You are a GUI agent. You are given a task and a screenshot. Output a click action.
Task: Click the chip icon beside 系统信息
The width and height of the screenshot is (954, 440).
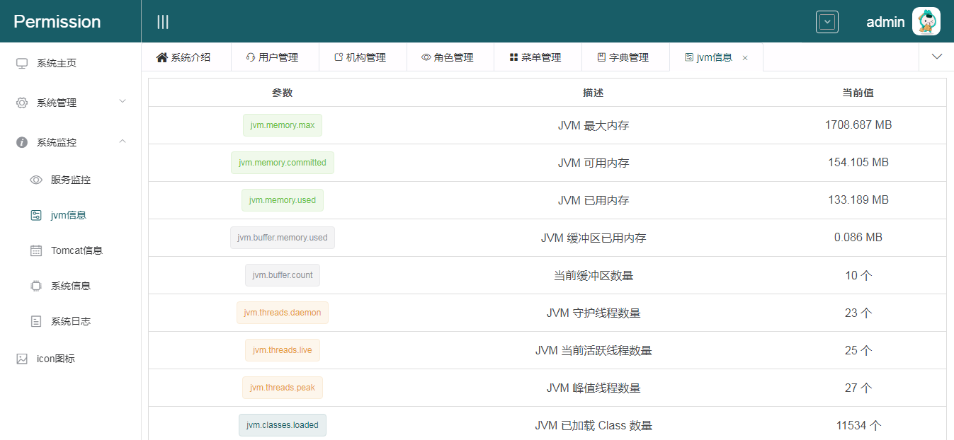(x=36, y=286)
